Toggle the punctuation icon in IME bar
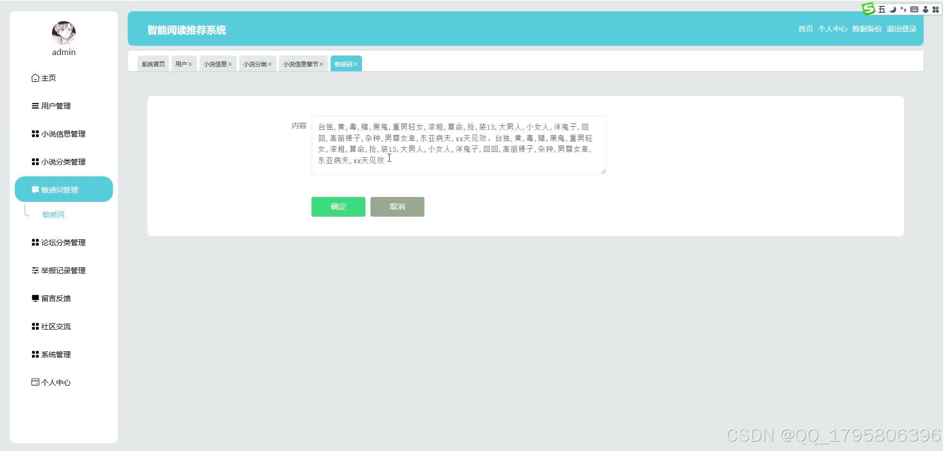 [x=903, y=9]
